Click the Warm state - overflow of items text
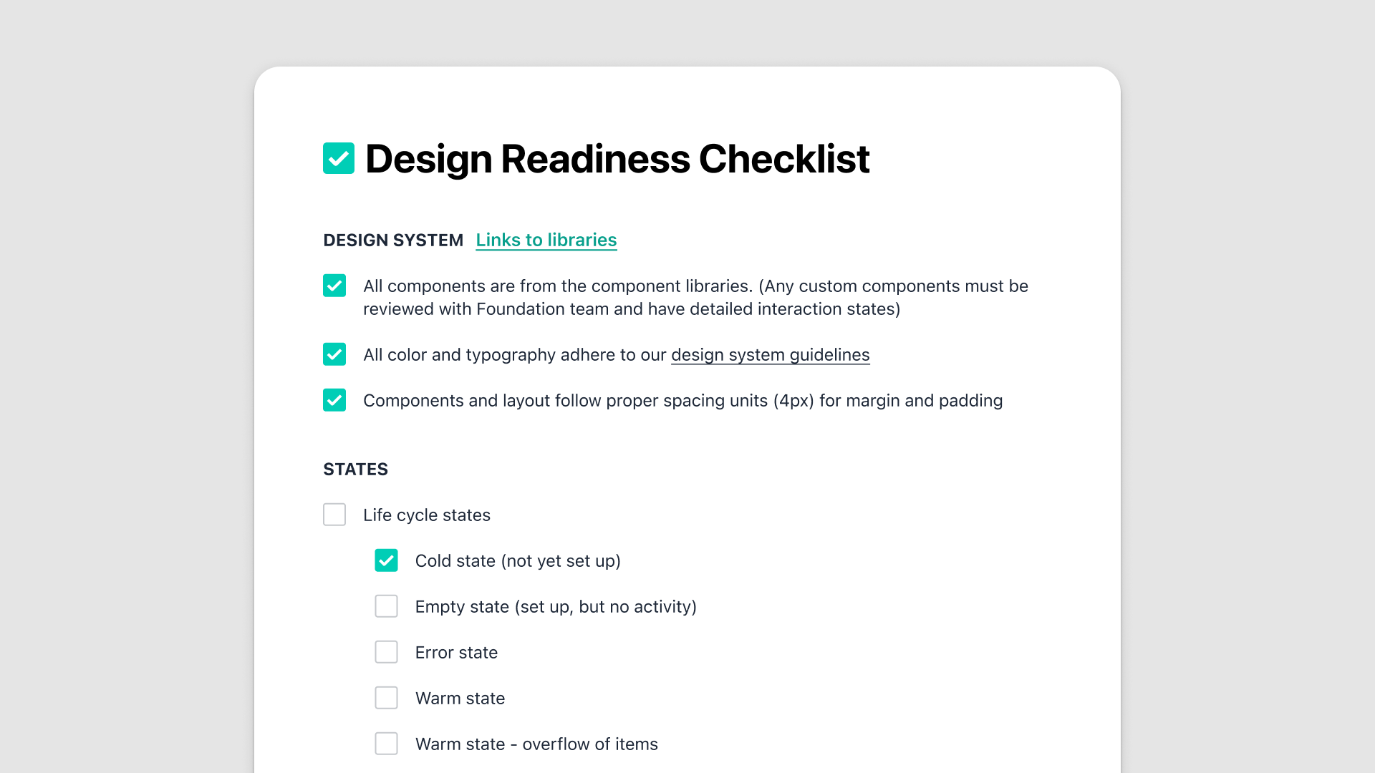1375x773 pixels. [536, 744]
